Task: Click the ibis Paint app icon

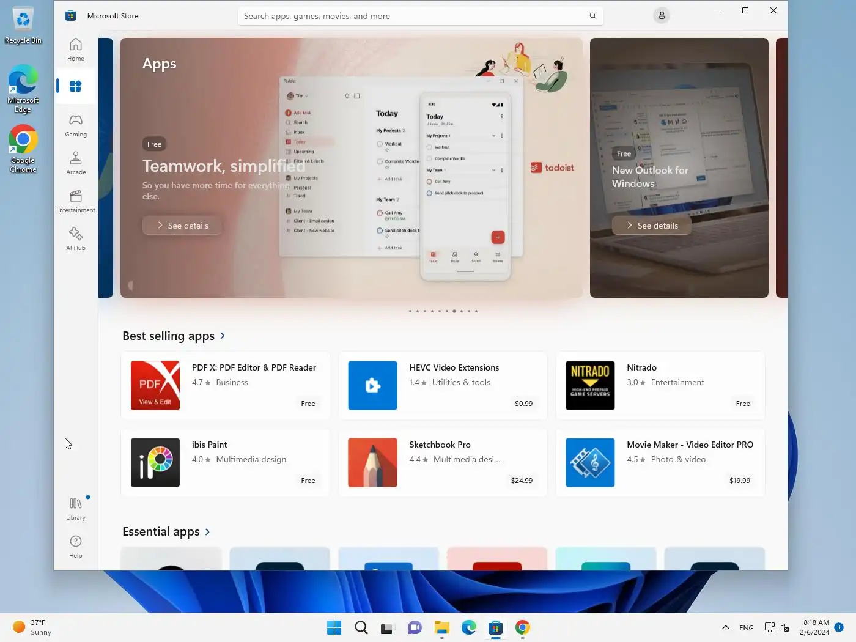Action: 155,462
